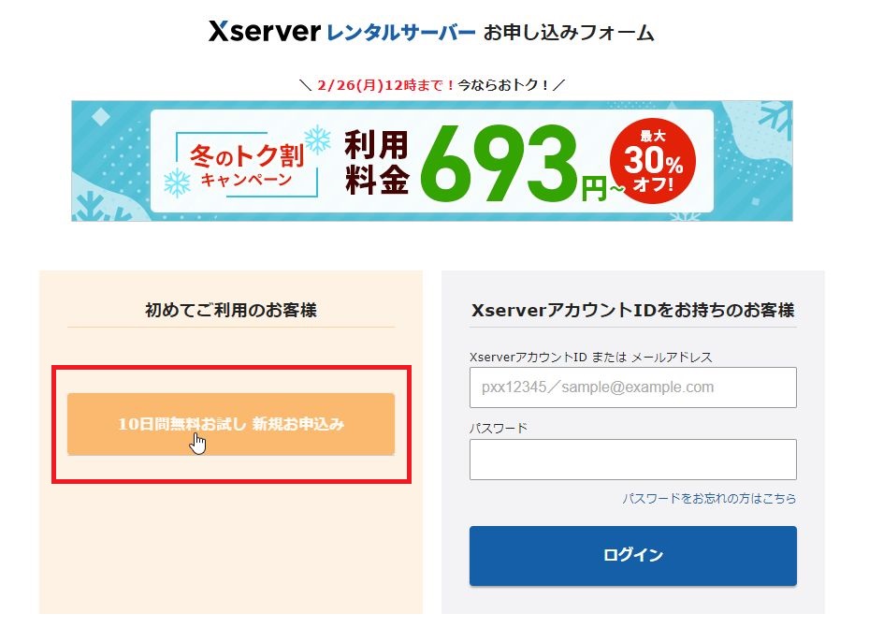The height and width of the screenshot is (643, 883).
Task: Click the blue レンタルサーバー title text
Action: click(401, 32)
